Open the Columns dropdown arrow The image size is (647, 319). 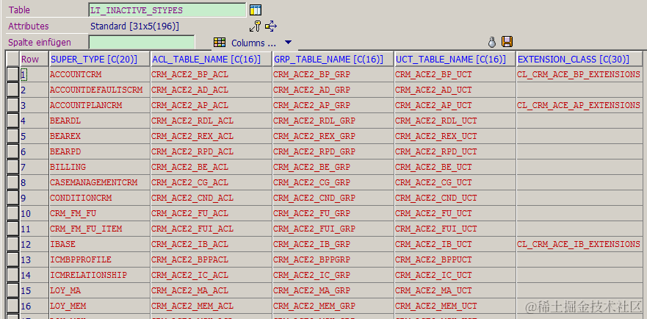tap(288, 42)
